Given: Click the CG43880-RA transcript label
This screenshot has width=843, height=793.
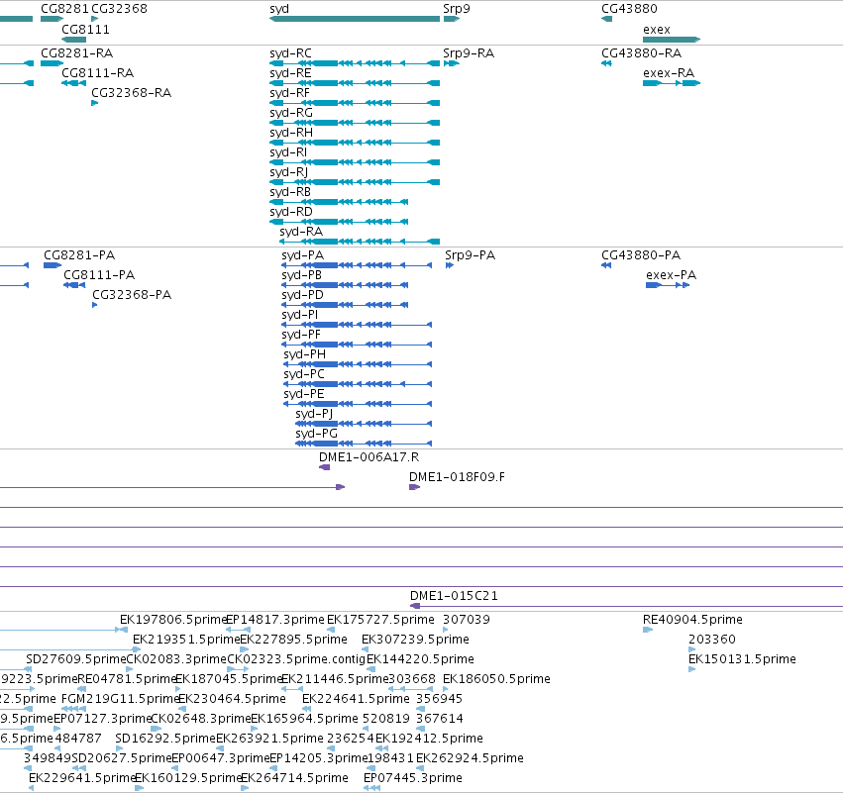Looking at the screenshot, I should point(641,53).
